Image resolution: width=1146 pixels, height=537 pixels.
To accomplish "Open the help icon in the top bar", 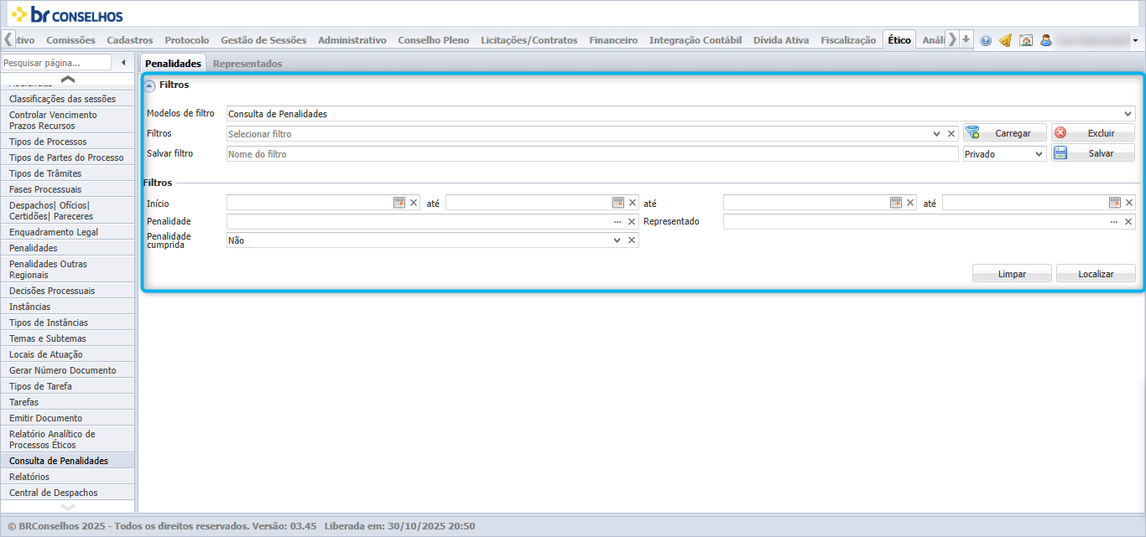I will [986, 40].
